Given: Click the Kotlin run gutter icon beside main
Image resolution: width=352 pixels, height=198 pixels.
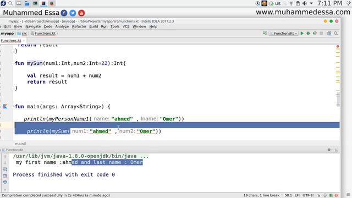Looking at the screenshot, I should point(5,106).
